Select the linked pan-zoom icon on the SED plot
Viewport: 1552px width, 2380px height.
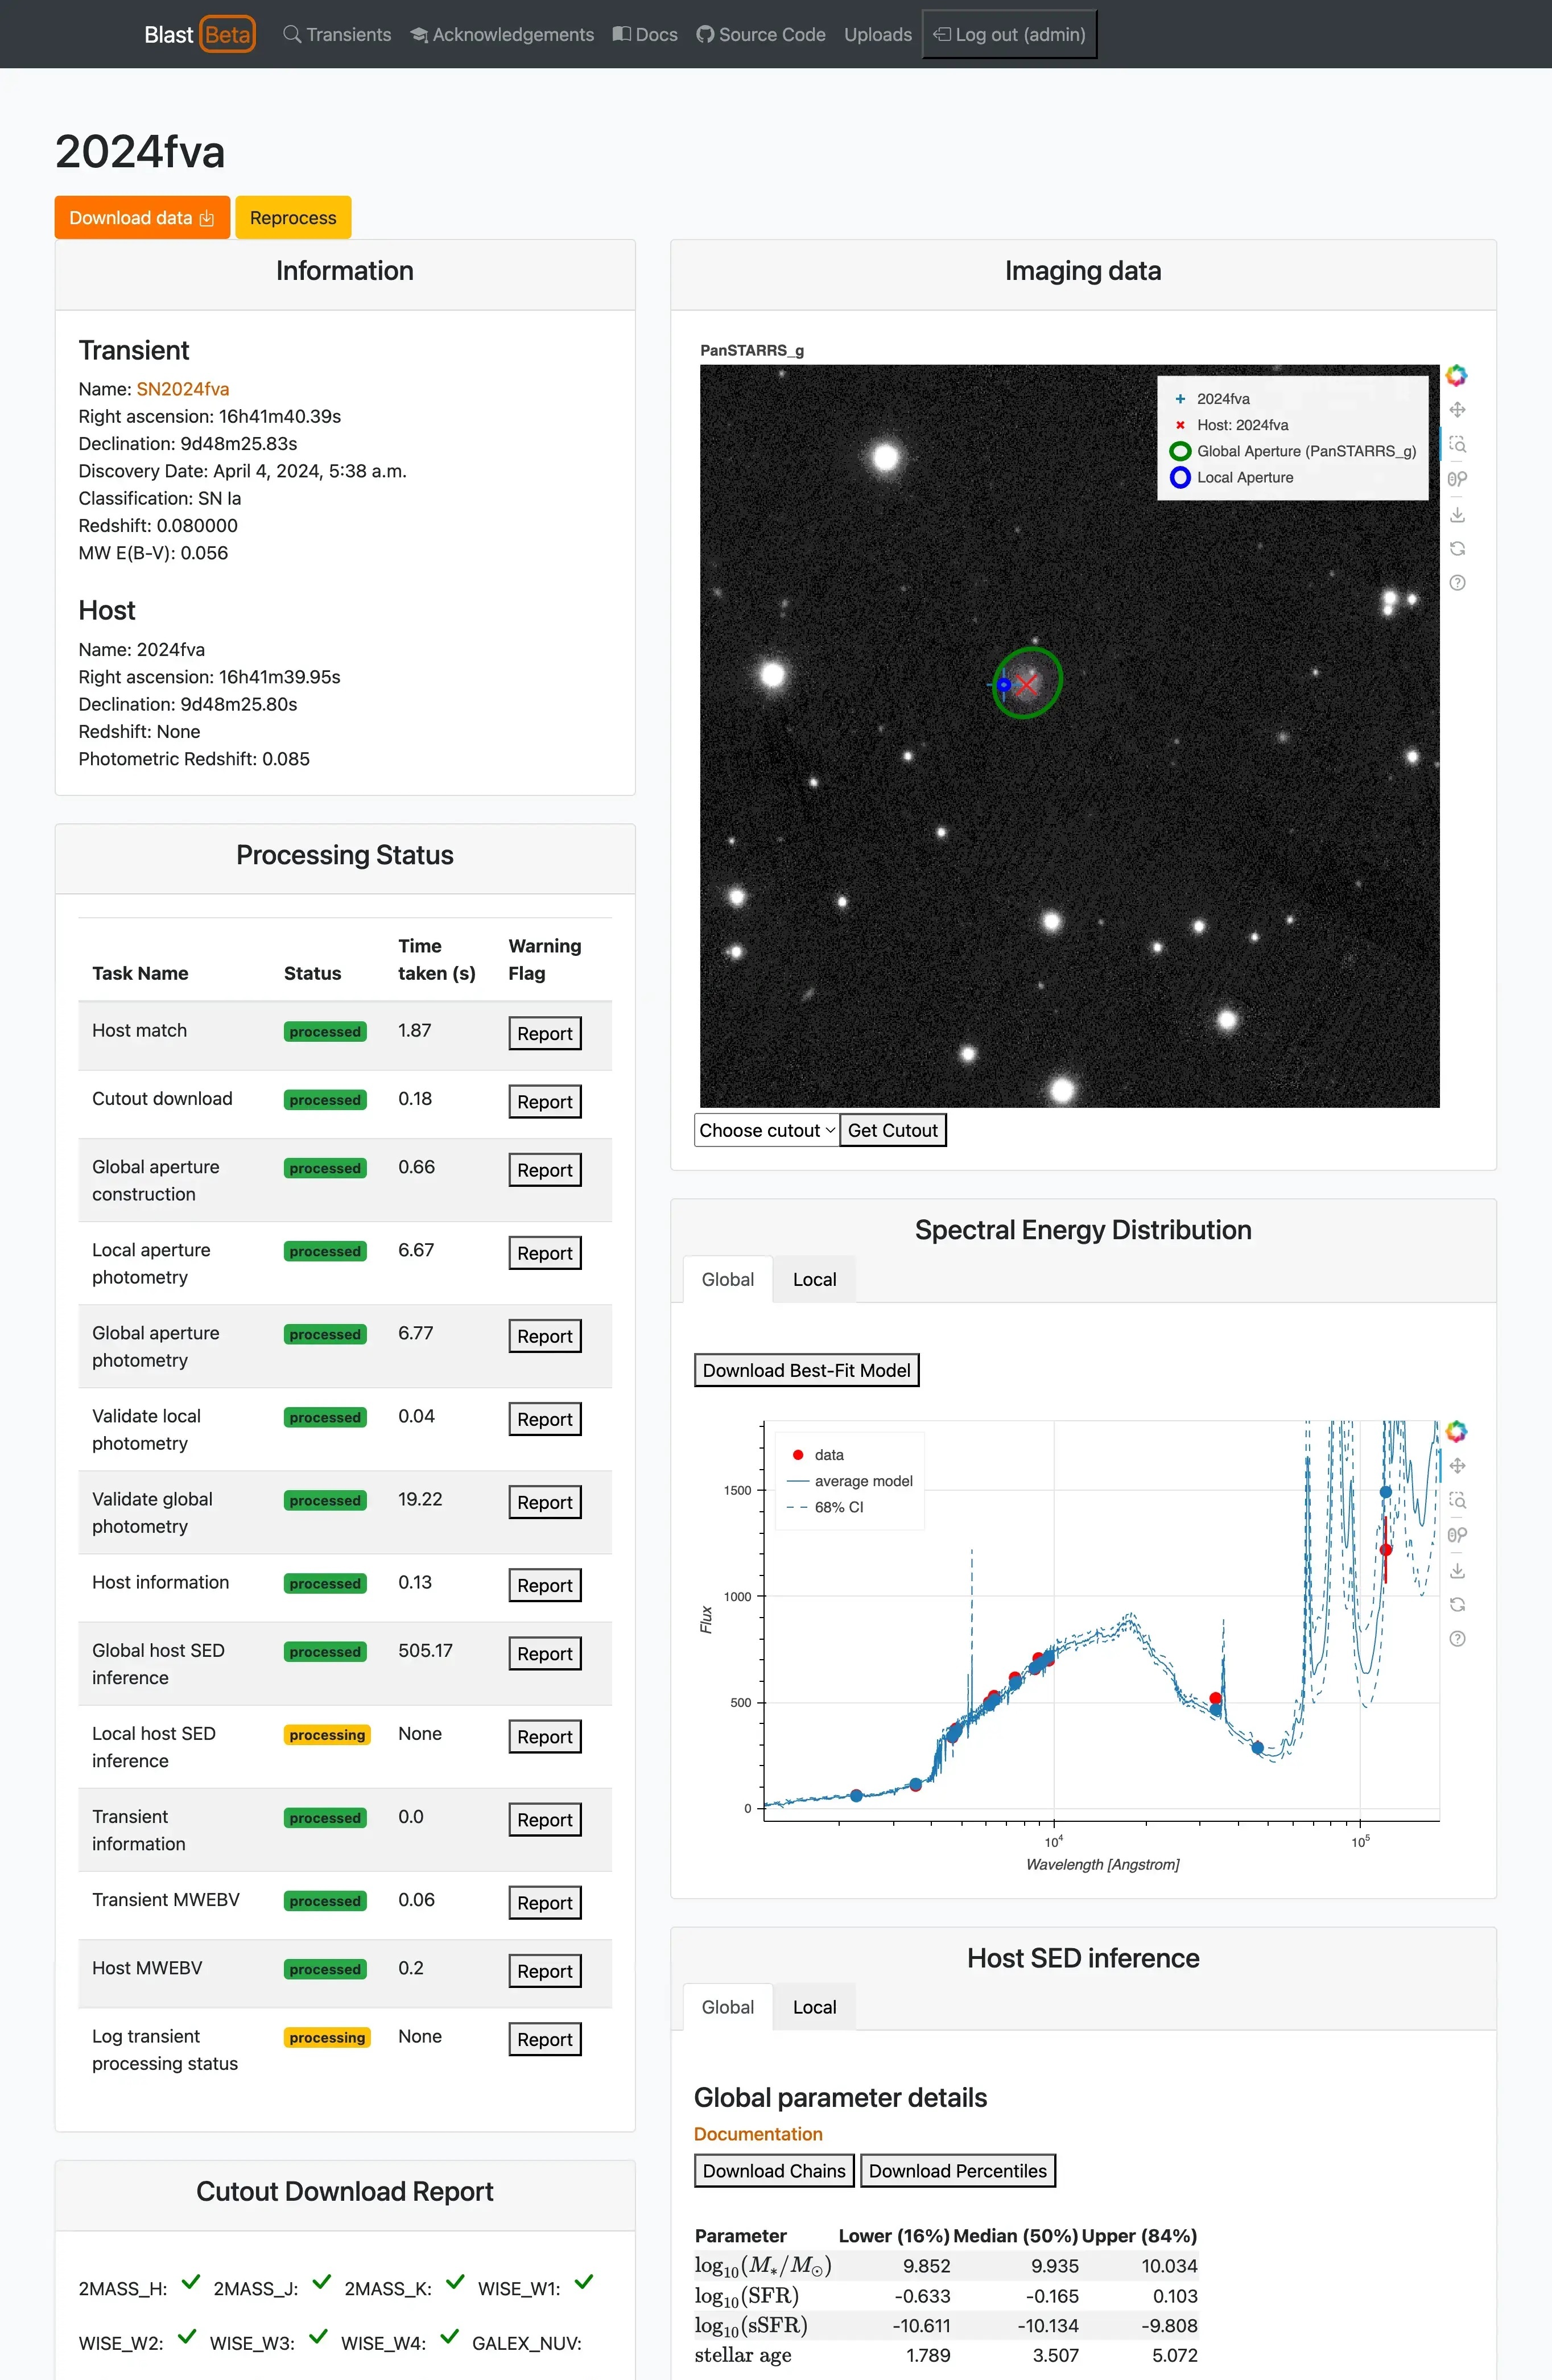click(x=1457, y=1535)
